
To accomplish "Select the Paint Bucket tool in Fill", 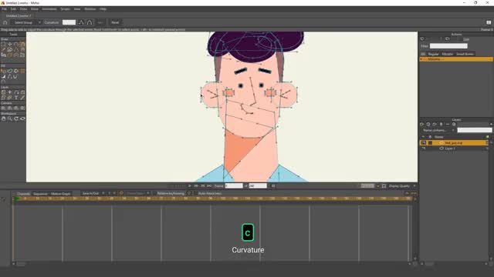I will click(x=16, y=71).
